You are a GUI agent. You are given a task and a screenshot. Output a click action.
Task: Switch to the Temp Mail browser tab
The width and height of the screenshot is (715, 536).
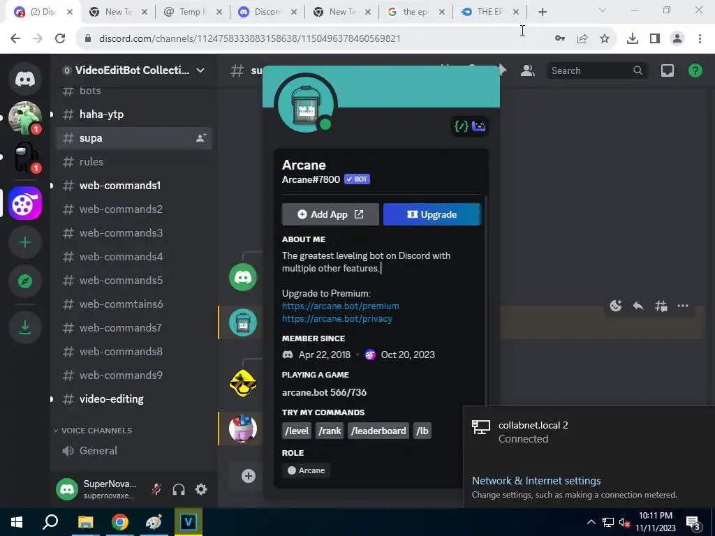194,12
